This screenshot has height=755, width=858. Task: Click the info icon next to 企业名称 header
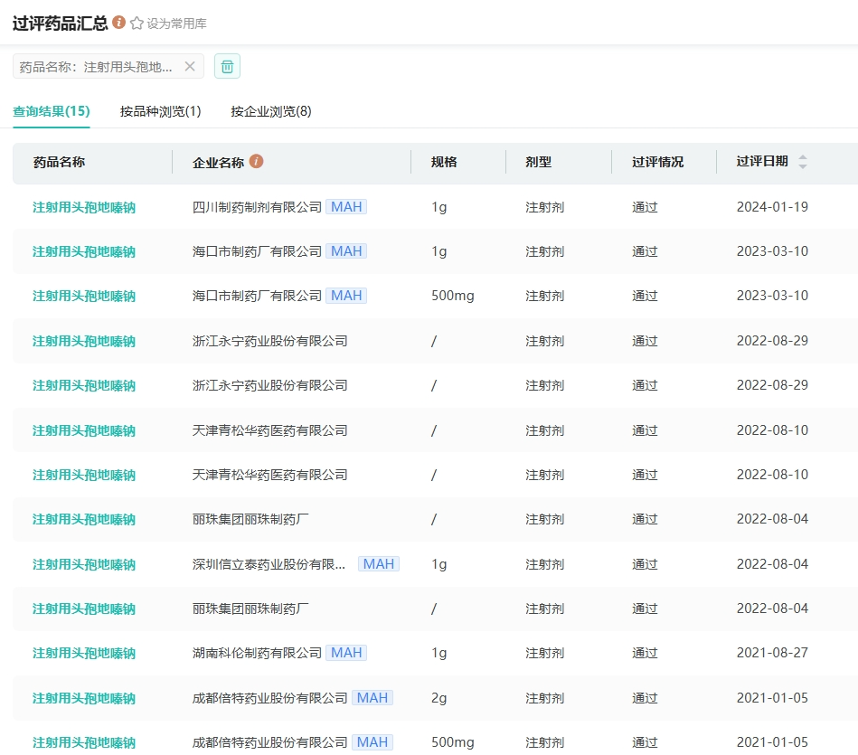tap(257, 162)
